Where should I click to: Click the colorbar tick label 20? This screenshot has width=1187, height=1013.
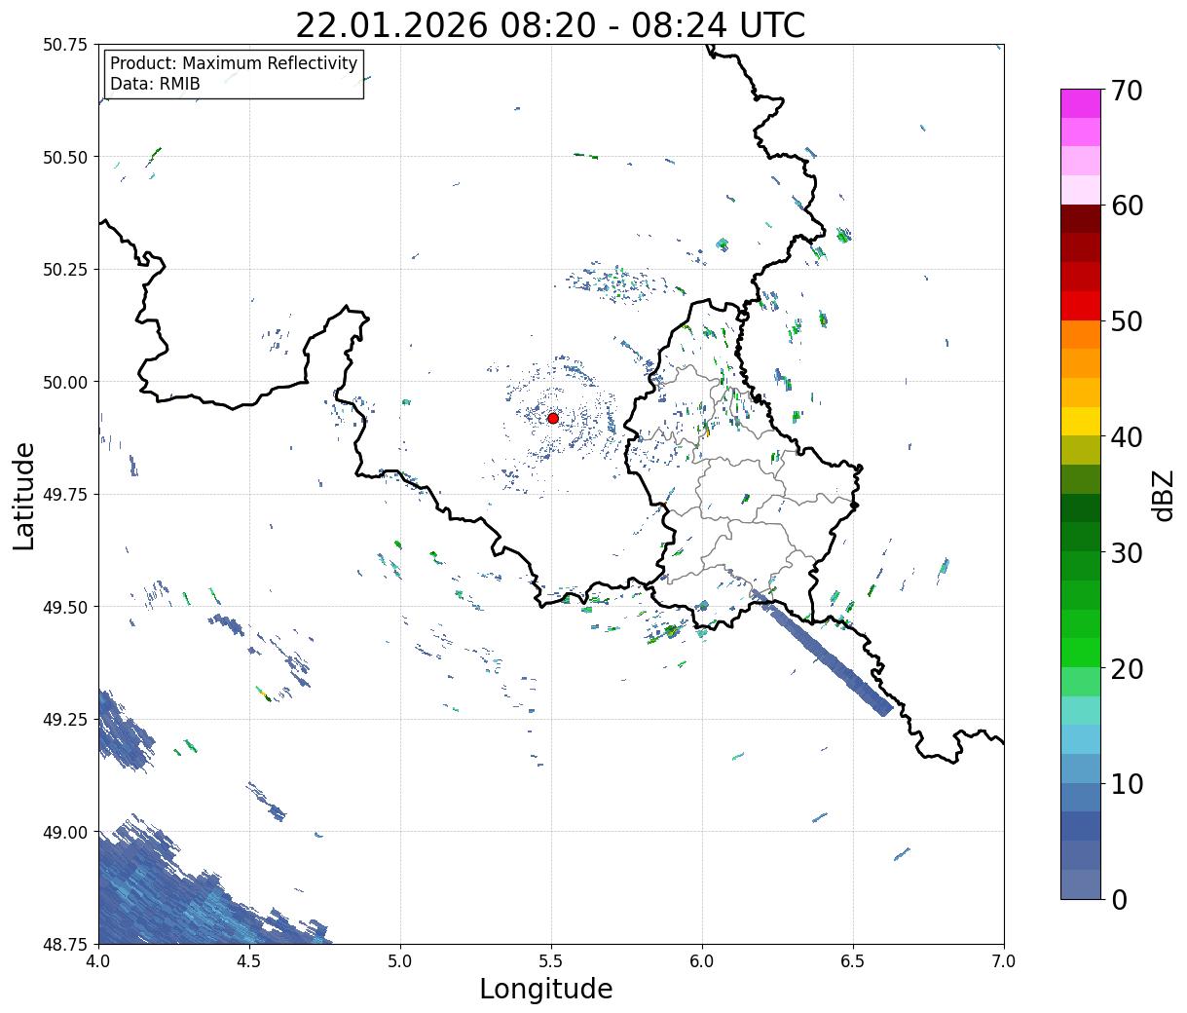click(x=1126, y=668)
